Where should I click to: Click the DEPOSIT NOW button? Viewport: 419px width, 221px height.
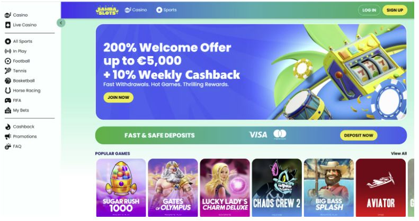[x=359, y=135]
